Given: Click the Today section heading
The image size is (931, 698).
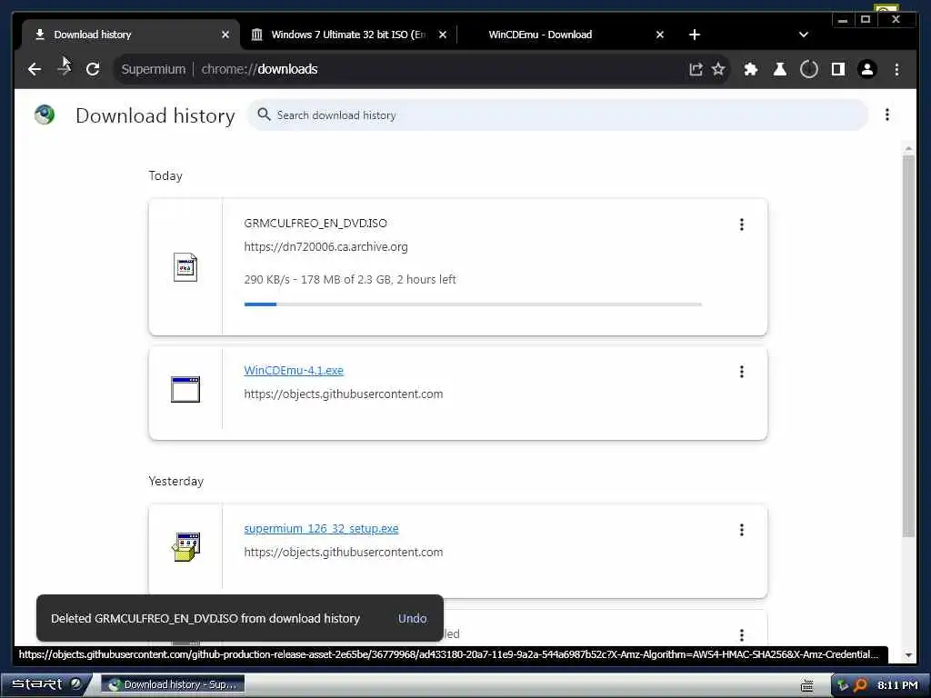Looking at the screenshot, I should (x=165, y=175).
